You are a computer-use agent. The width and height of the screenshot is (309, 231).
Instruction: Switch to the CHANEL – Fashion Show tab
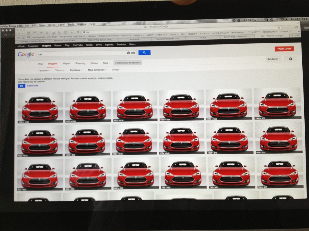tap(32, 41)
